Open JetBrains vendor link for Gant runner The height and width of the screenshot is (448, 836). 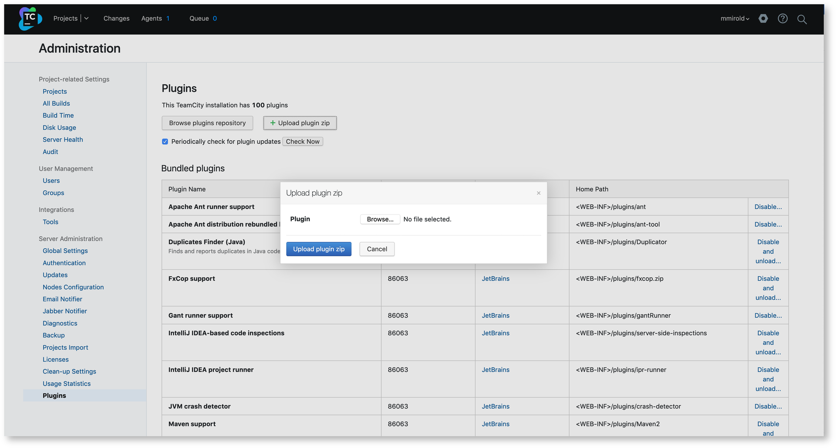pyautogui.click(x=496, y=316)
